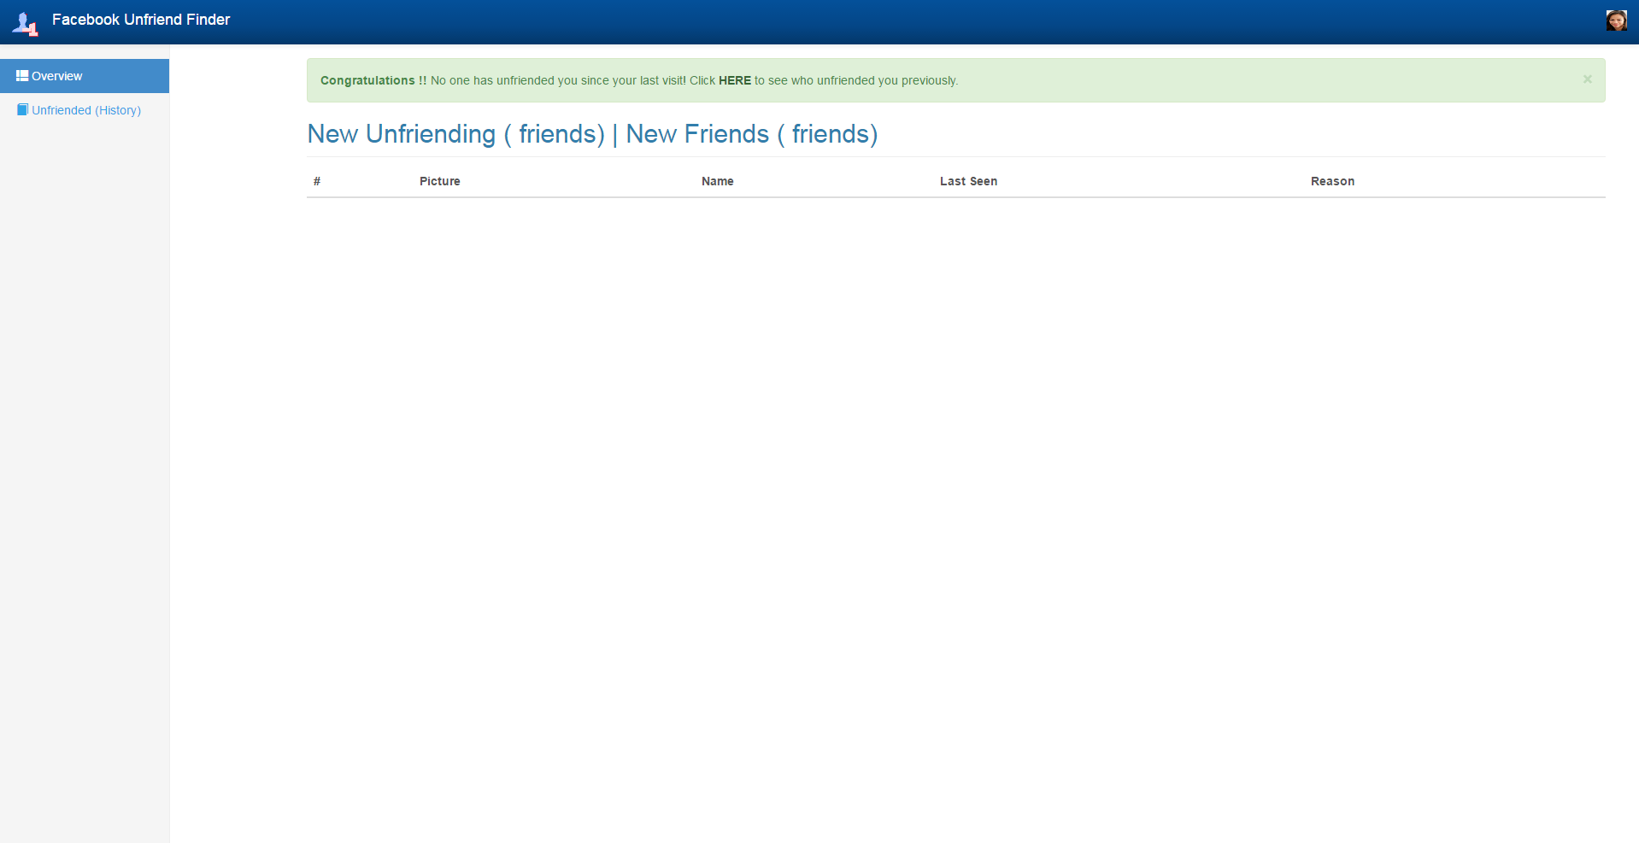Viewport: 1639px width, 843px height.
Task: Click the Overview grid icon
Action: 22,76
